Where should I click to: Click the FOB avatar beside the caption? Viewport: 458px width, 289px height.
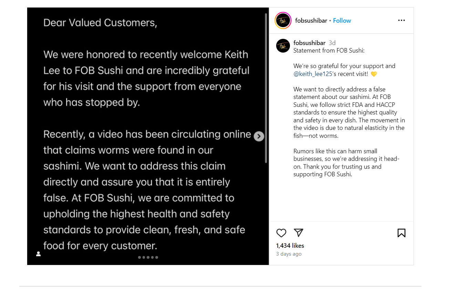click(x=283, y=46)
